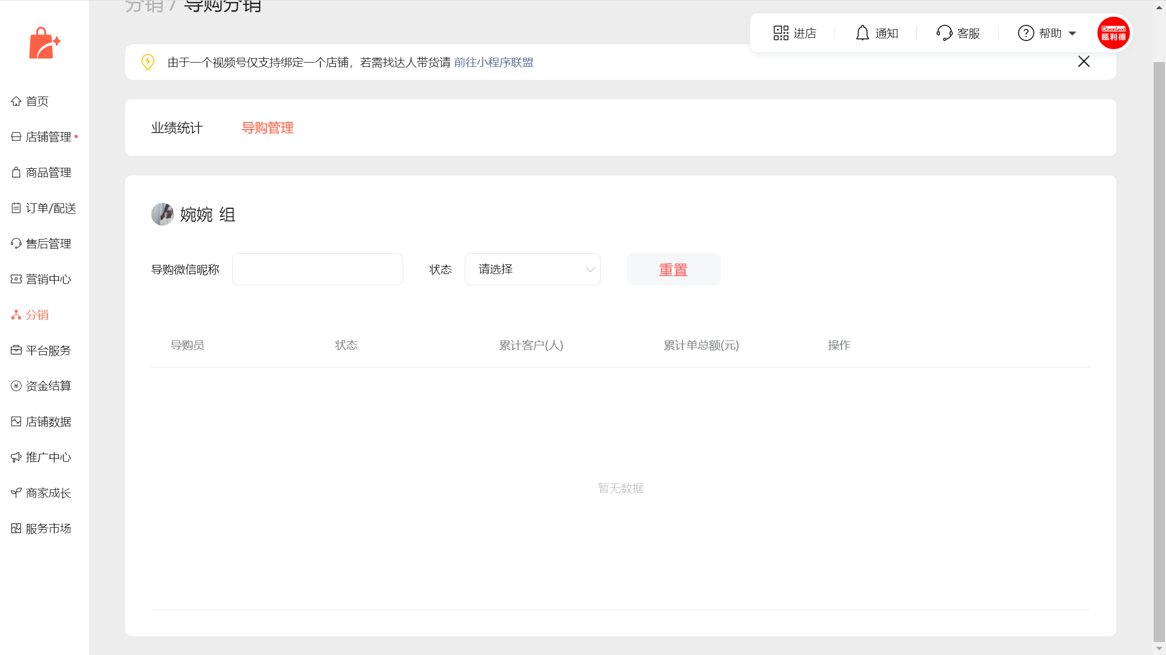Click the 重置 reset button
This screenshot has width=1166, height=655.
(x=673, y=269)
